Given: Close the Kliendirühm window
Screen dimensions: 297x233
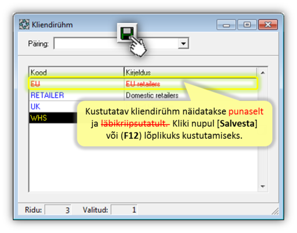Looking at the screenshot, I should (268, 25).
